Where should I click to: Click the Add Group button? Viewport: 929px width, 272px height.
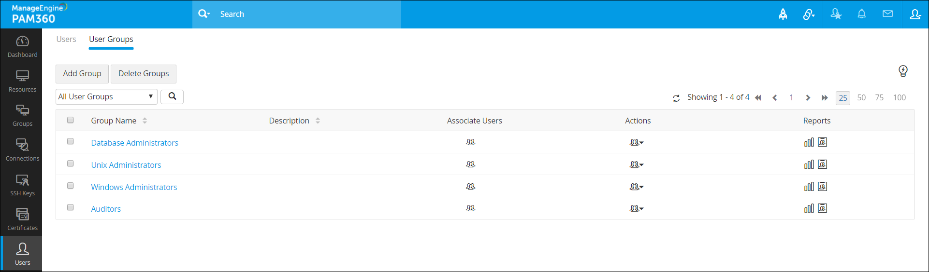point(82,73)
